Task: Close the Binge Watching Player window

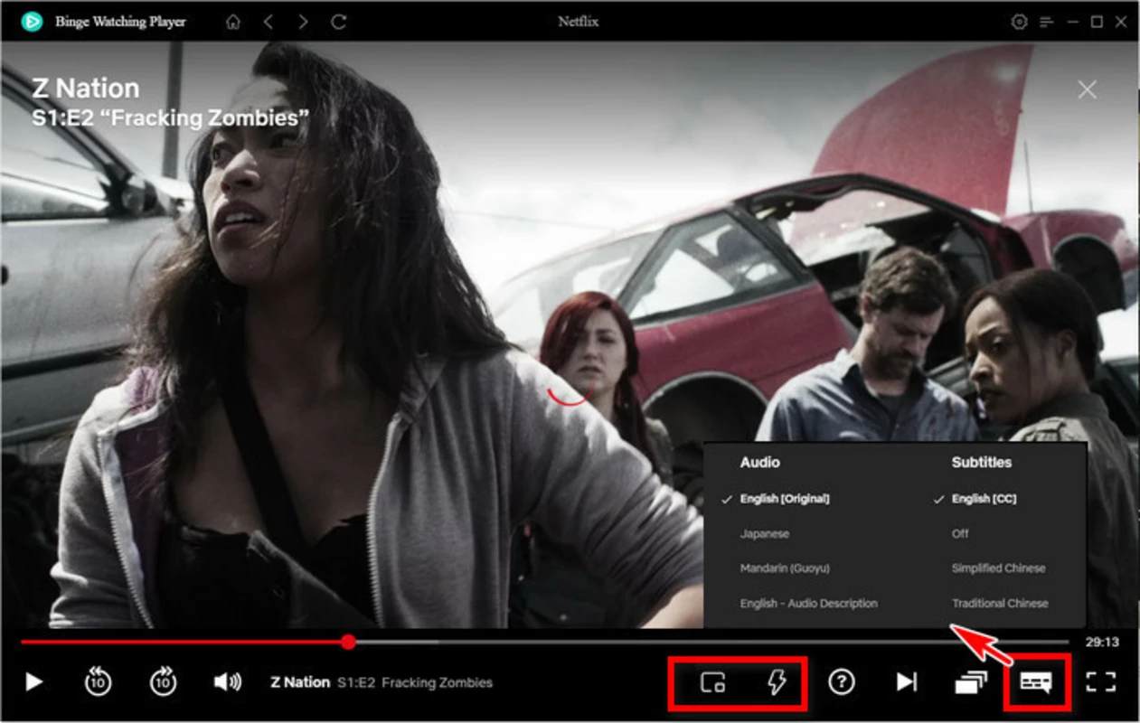Action: click(1122, 22)
